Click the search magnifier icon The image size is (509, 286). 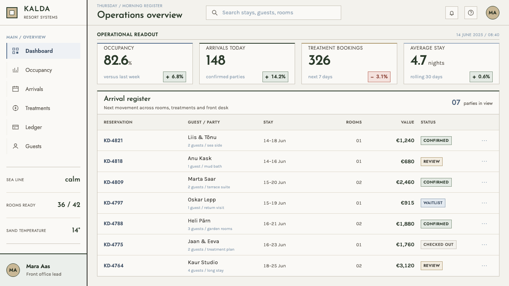pos(215,13)
